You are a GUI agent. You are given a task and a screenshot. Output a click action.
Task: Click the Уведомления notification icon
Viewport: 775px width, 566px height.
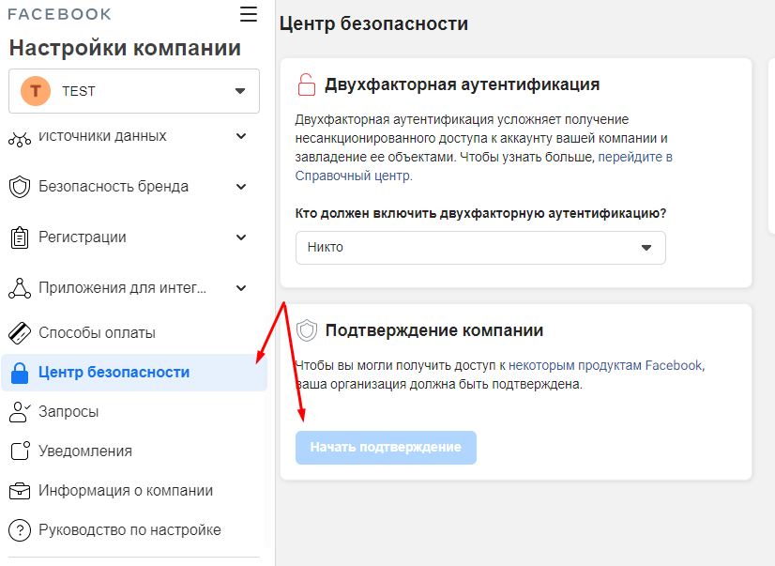coord(21,451)
